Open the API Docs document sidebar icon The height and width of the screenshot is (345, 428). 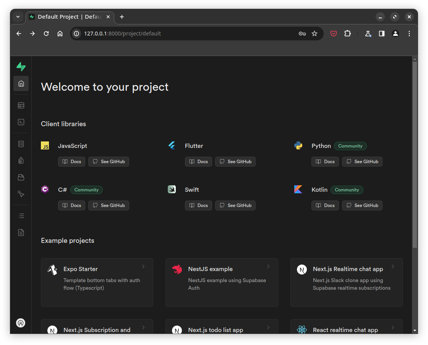click(21, 233)
